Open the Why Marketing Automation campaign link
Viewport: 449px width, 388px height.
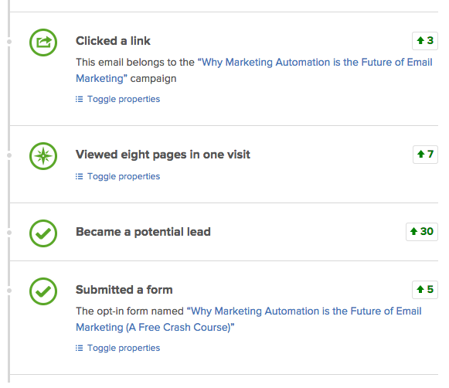(254, 70)
